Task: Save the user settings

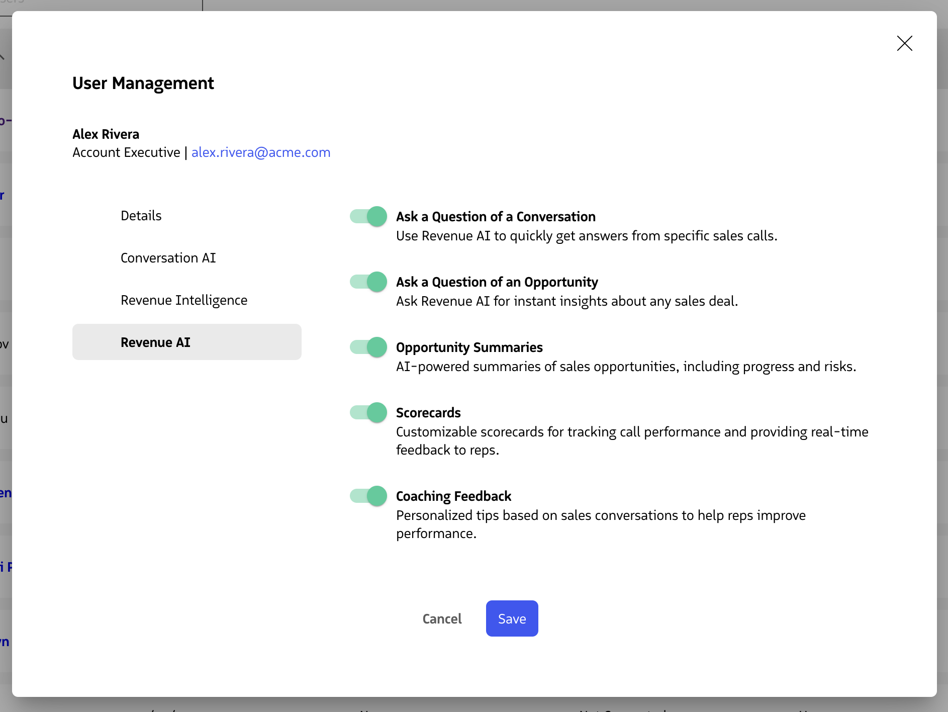Action: pos(512,618)
